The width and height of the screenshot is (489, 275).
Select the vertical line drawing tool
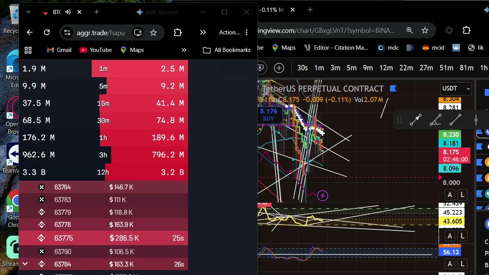coord(476,120)
